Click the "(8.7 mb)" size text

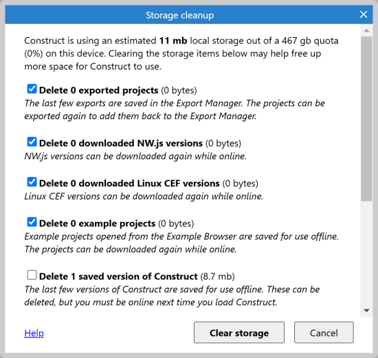(x=217, y=276)
